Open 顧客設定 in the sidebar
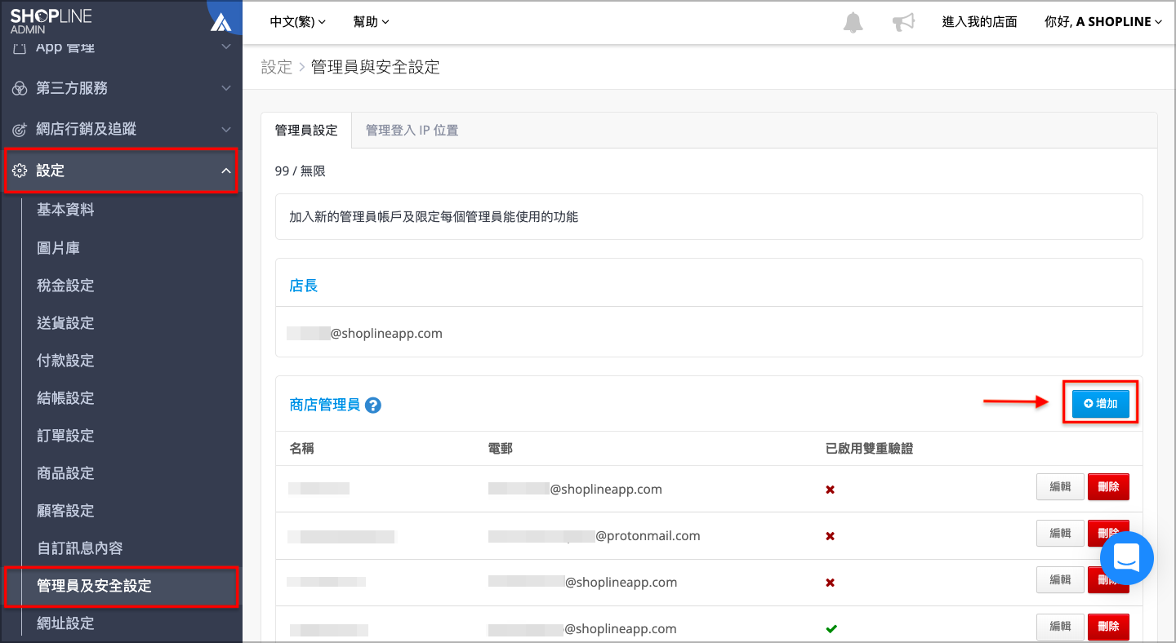This screenshot has height=643, width=1176. tap(65, 511)
